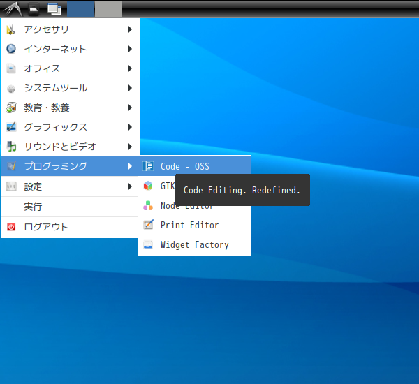Switch to the second gray workspace
This screenshot has width=419, height=384.
tap(108, 9)
